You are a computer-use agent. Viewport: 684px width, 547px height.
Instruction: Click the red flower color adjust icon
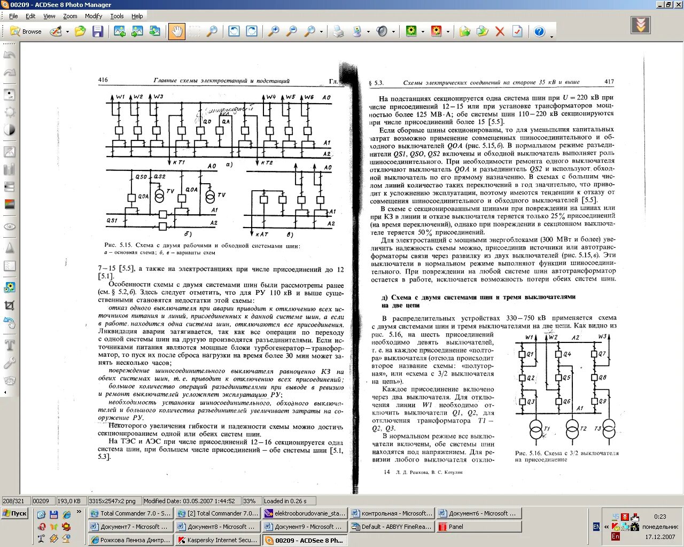[436, 32]
